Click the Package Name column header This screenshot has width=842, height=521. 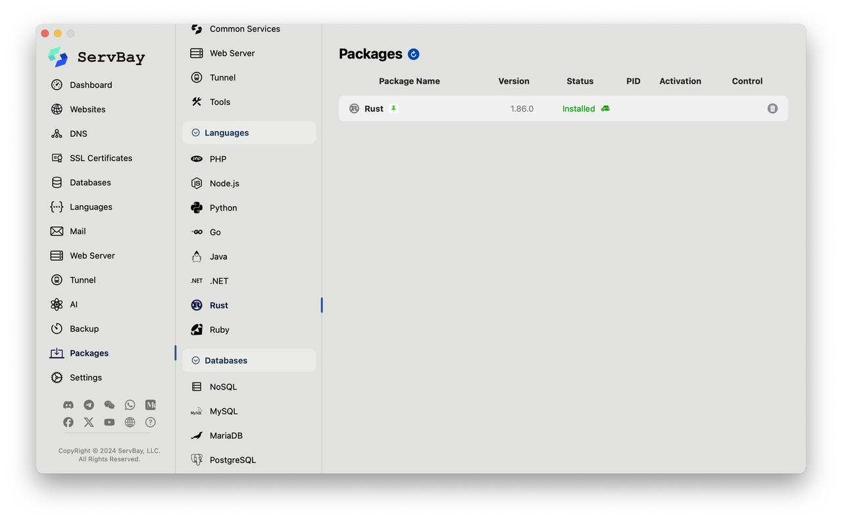pyautogui.click(x=409, y=81)
